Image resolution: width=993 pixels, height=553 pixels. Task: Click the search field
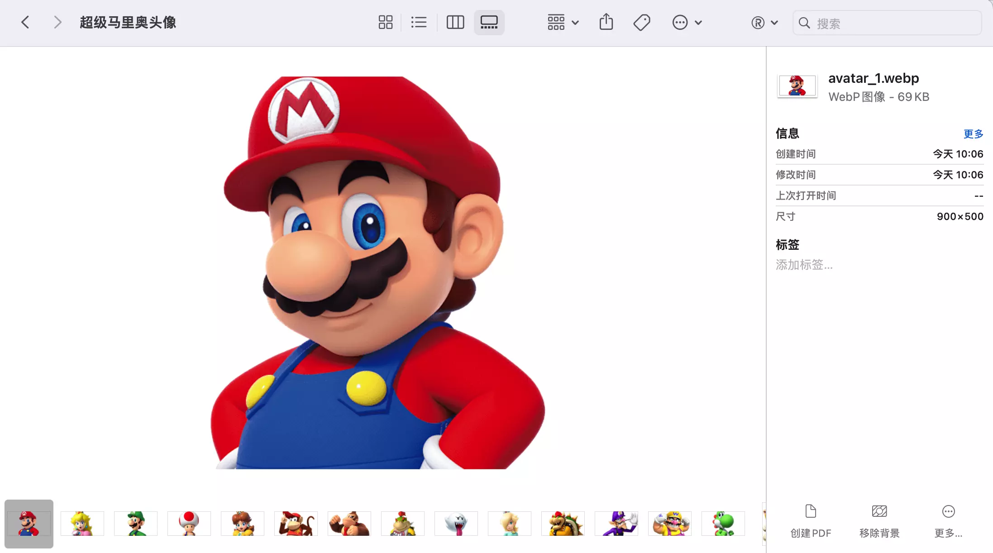pos(887,23)
